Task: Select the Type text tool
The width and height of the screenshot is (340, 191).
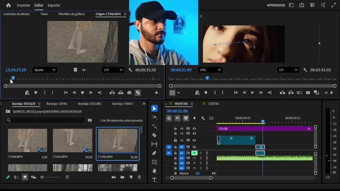Action: [x=154, y=180]
